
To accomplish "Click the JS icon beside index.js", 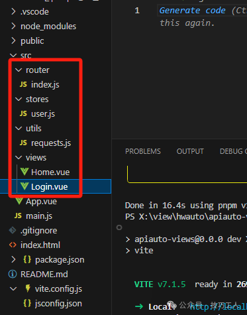I will coord(23,84).
